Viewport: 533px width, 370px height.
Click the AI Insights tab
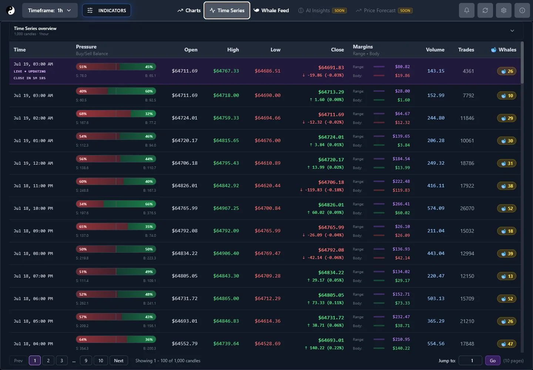[x=322, y=10]
